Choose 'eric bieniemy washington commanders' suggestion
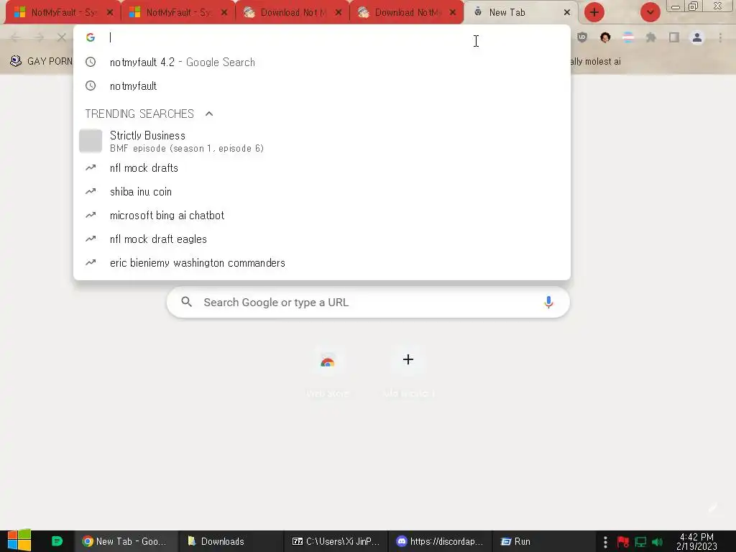This screenshot has width=736, height=552. point(322,263)
